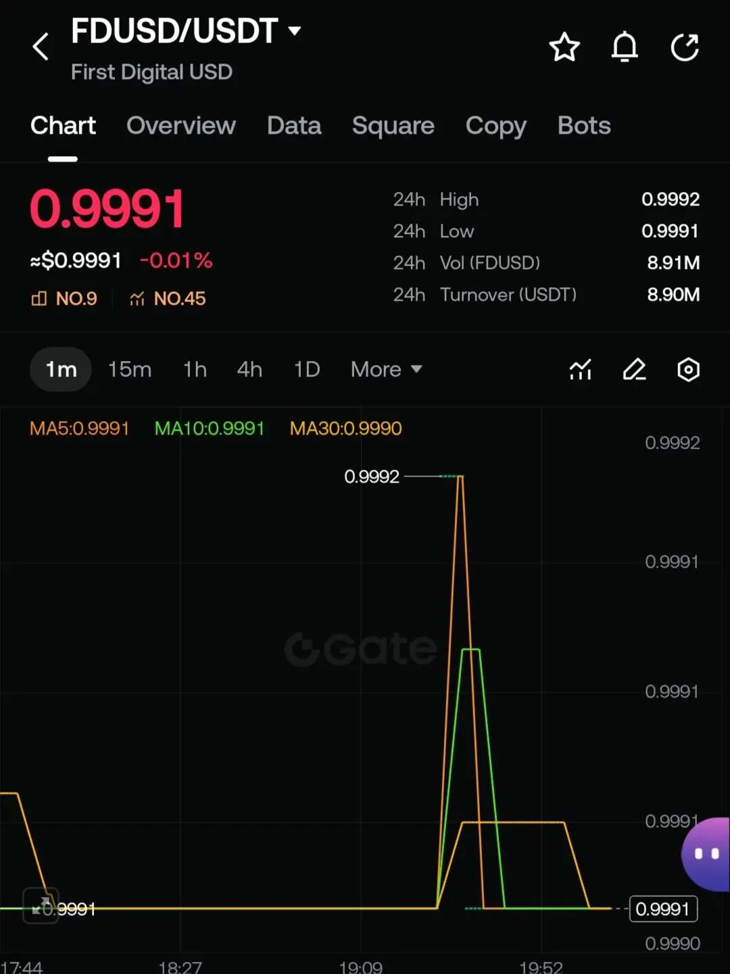Open the purple assistant bot bubble
Screen dimensions: 730x974
[706, 854]
